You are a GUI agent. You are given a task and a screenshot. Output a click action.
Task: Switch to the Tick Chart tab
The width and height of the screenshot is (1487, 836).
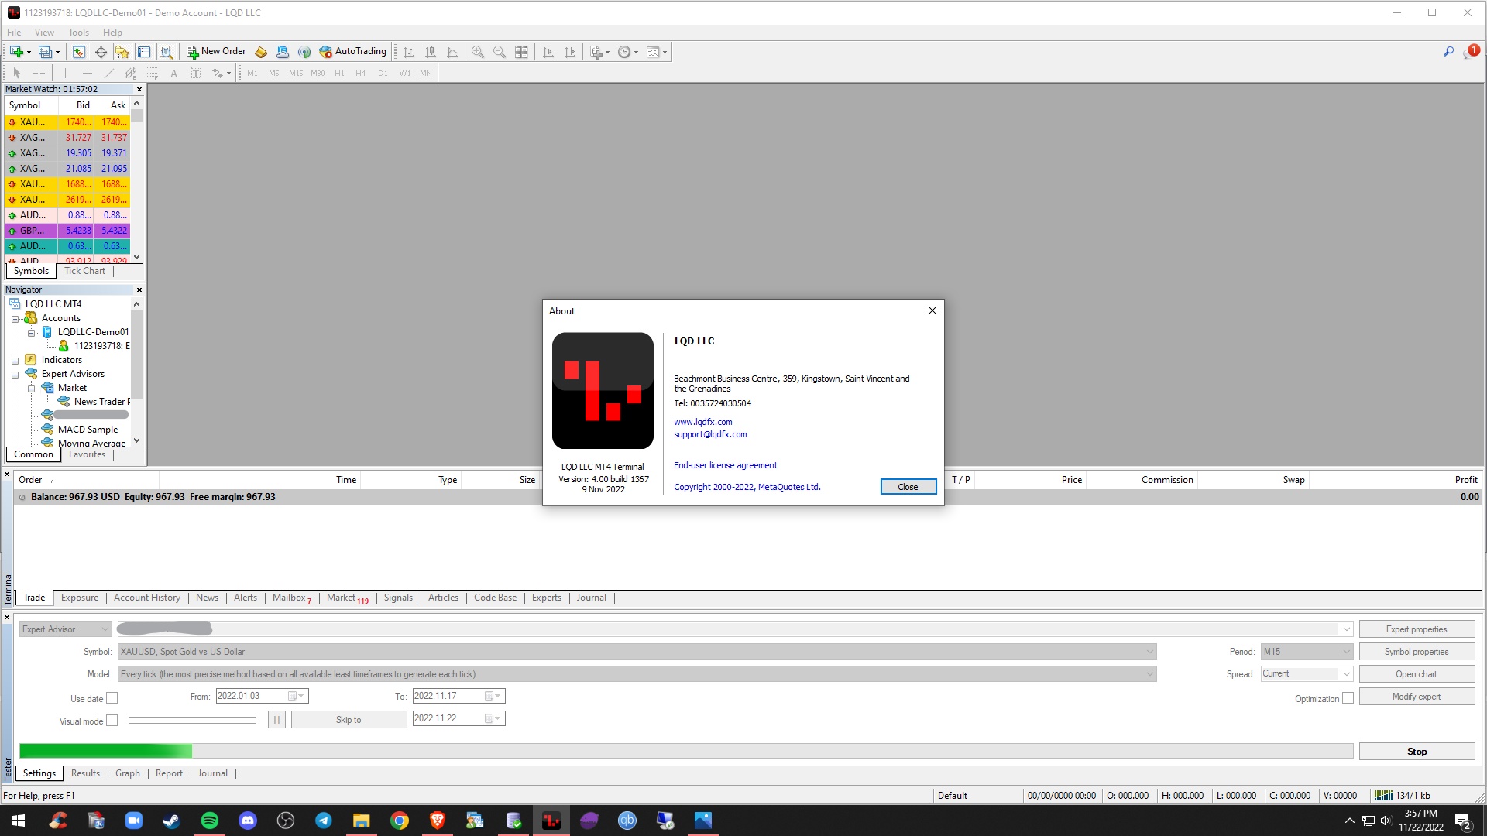[84, 271]
